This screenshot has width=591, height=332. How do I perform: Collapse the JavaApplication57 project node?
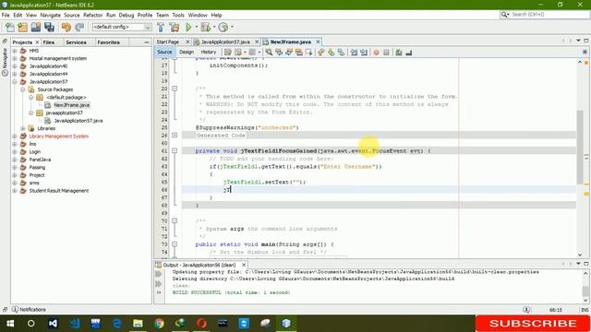pyautogui.click(x=15, y=82)
